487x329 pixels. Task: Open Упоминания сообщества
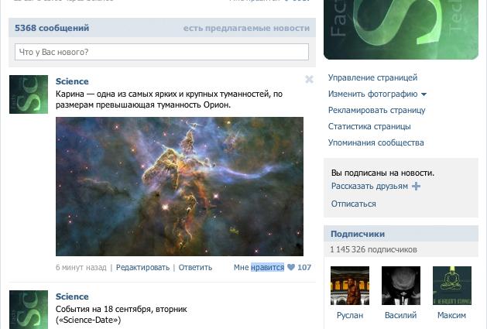[376, 142]
